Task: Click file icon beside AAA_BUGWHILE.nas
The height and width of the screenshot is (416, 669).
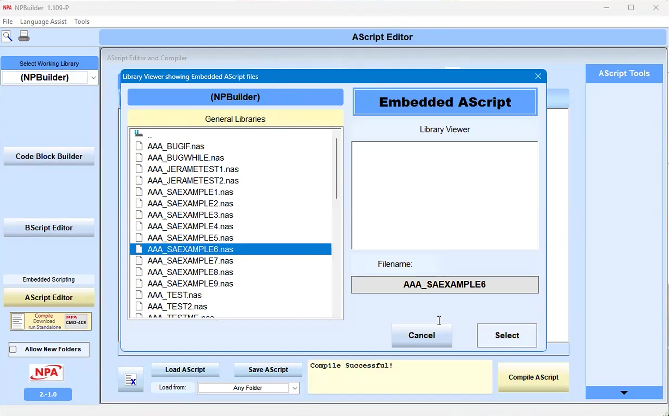Action: [x=139, y=158]
